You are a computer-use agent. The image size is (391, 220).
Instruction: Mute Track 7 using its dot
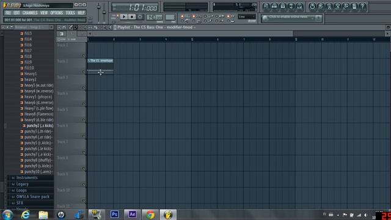pos(84,152)
